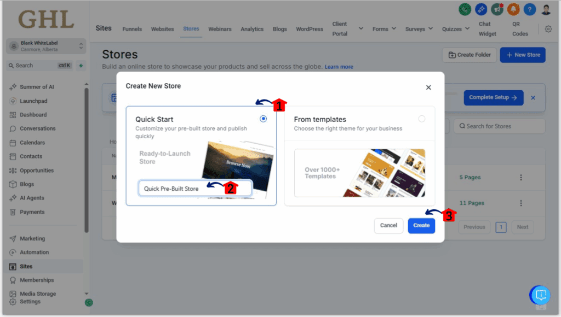561x317 pixels.
Task: Click the megaphone announcements icon
Action: 497,10
